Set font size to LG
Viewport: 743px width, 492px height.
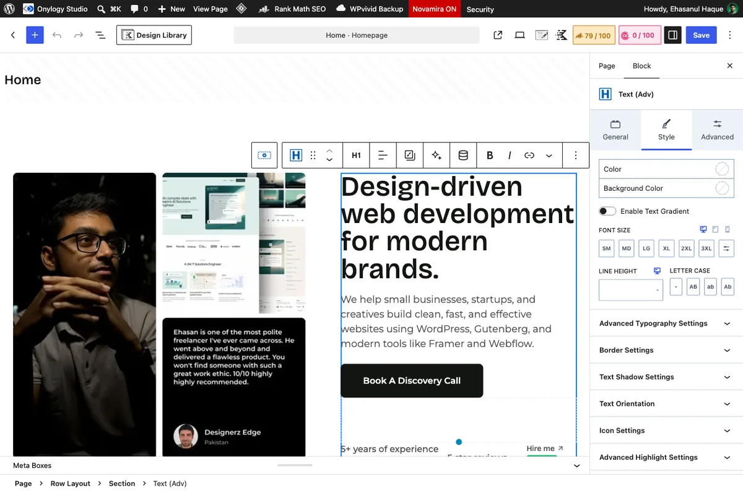[x=646, y=248]
